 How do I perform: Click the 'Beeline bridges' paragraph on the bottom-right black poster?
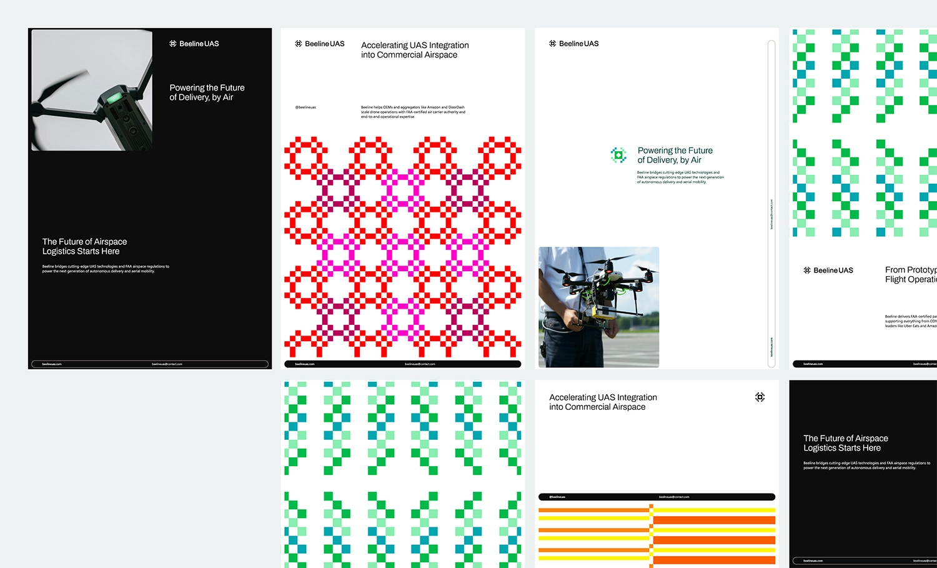(866, 466)
